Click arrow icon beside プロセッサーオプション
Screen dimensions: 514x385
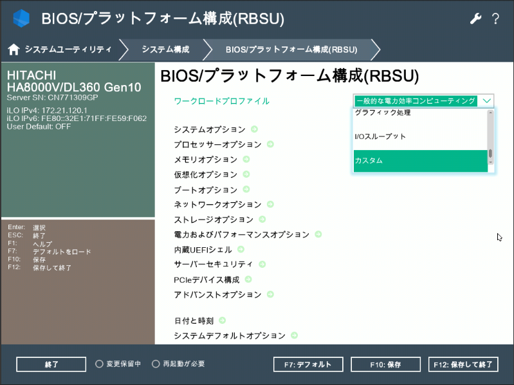tap(270, 144)
